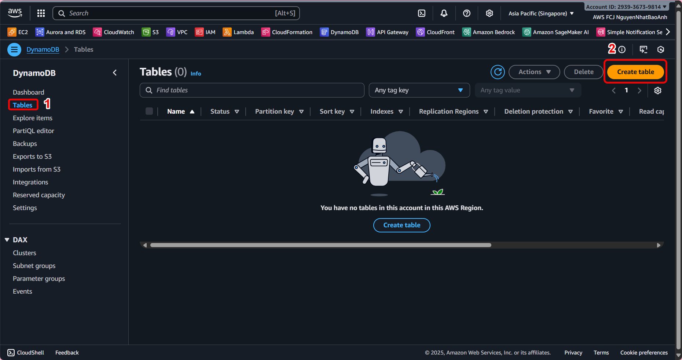Open the help question mark icon
Viewport: 682px width, 360px height.
pyautogui.click(x=467, y=13)
